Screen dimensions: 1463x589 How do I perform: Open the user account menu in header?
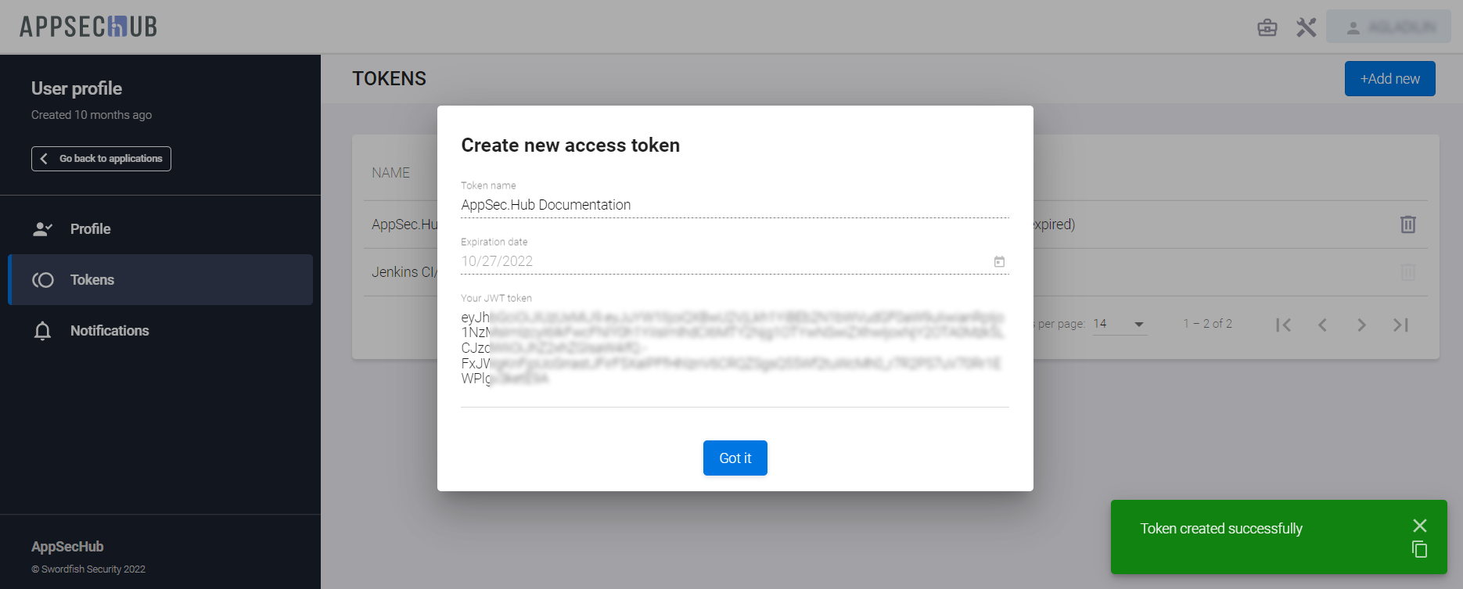coord(1388,27)
